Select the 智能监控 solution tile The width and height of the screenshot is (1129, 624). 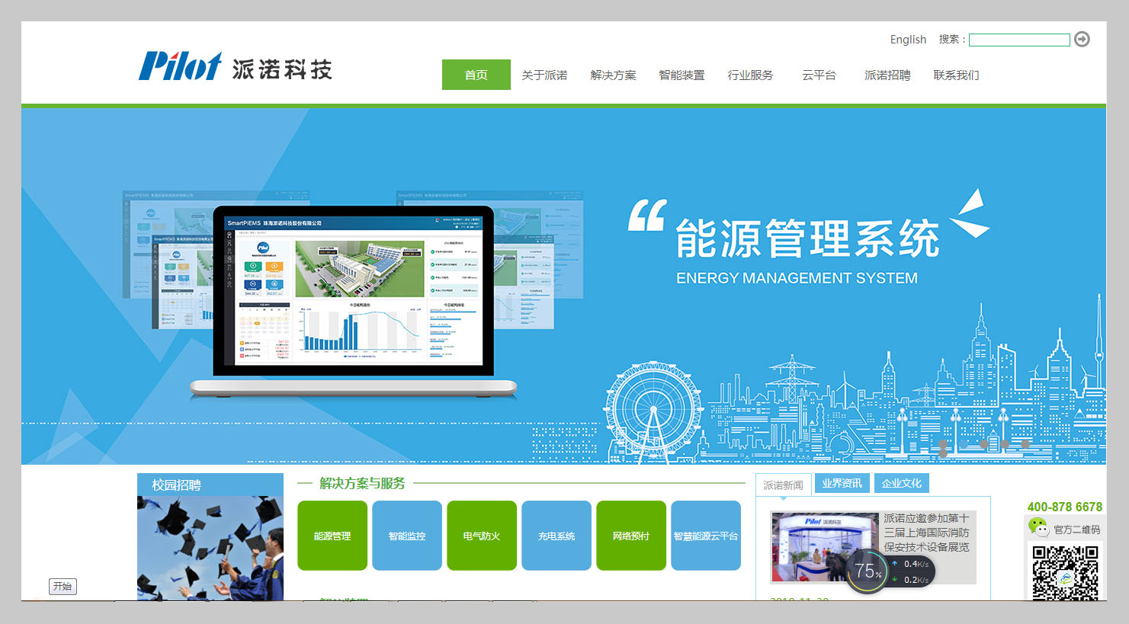(407, 536)
